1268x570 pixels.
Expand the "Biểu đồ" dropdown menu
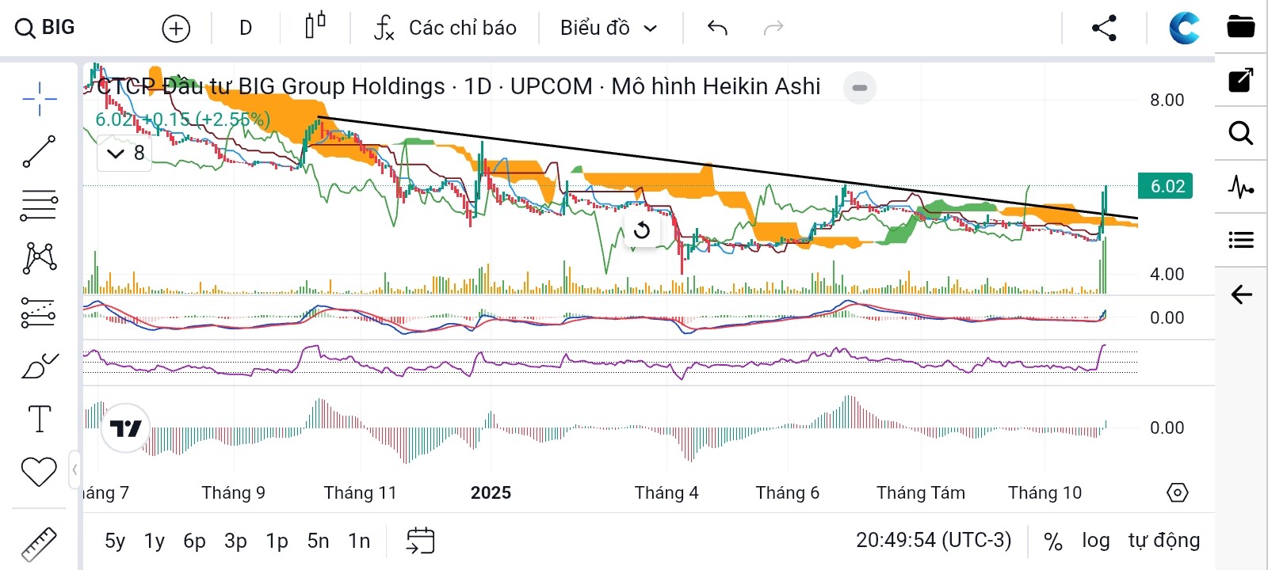(x=609, y=28)
